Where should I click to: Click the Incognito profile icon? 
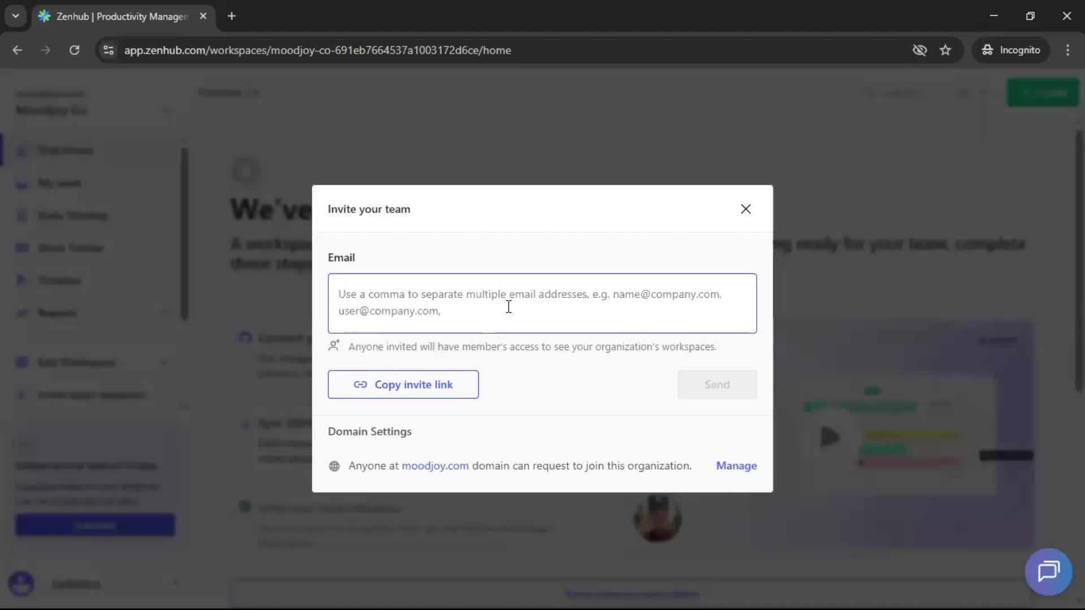pos(1011,50)
